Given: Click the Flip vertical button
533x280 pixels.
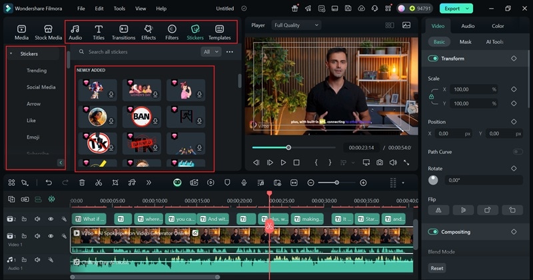Looking at the screenshot, I should pos(463,210).
